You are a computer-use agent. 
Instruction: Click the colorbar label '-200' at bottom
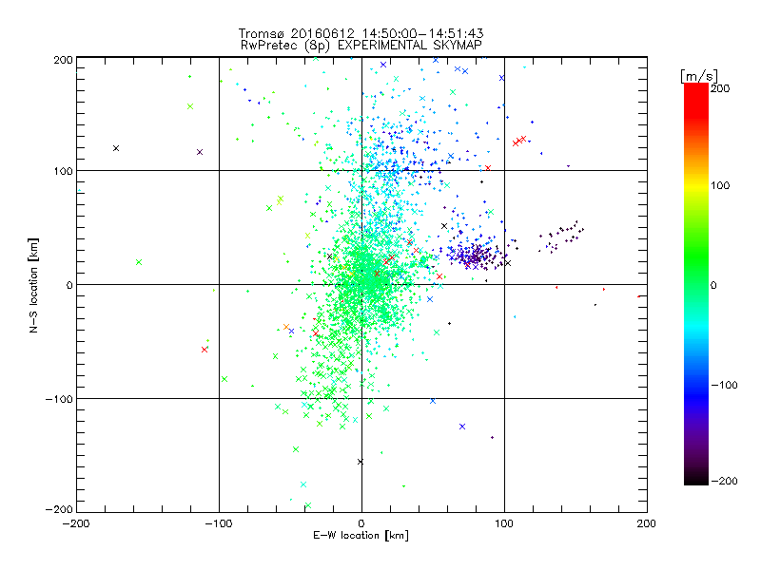[724, 481]
